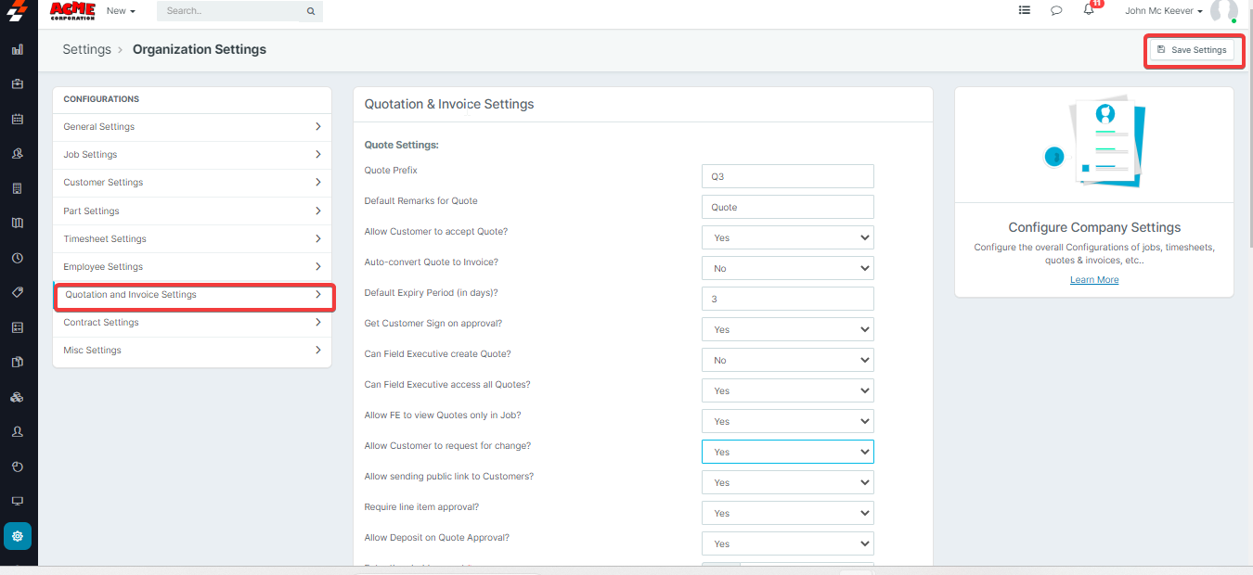Follow the Learn More link
Screen dimensions: 1253x575
point(1094,280)
